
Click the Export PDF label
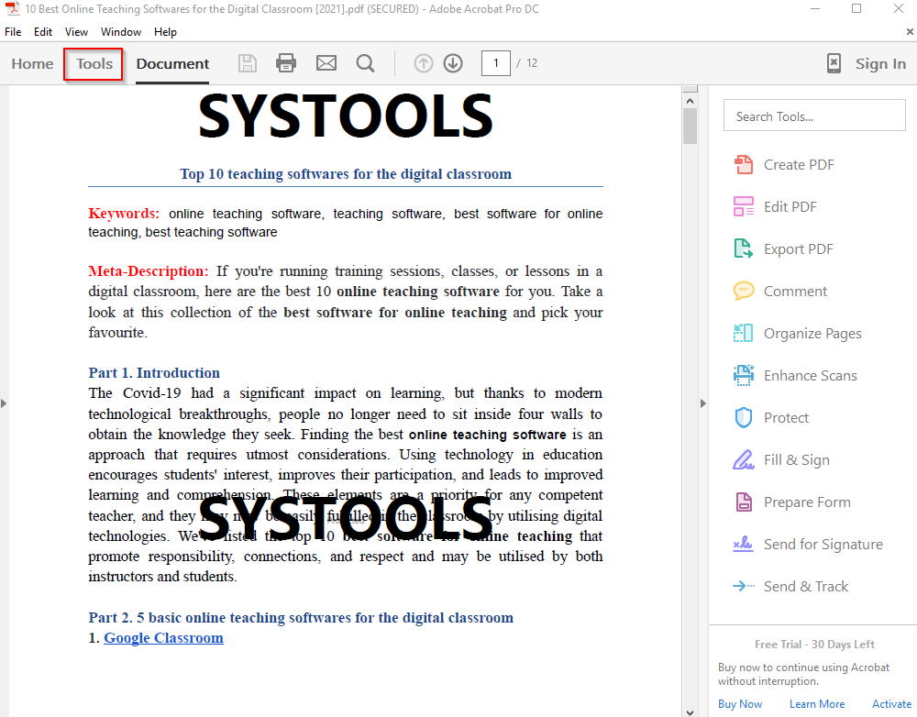pyautogui.click(x=799, y=249)
